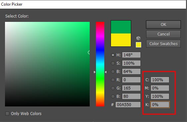Click the C cyan percentage field
Viewport: 187px width, 122px height.
click(160, 80)
